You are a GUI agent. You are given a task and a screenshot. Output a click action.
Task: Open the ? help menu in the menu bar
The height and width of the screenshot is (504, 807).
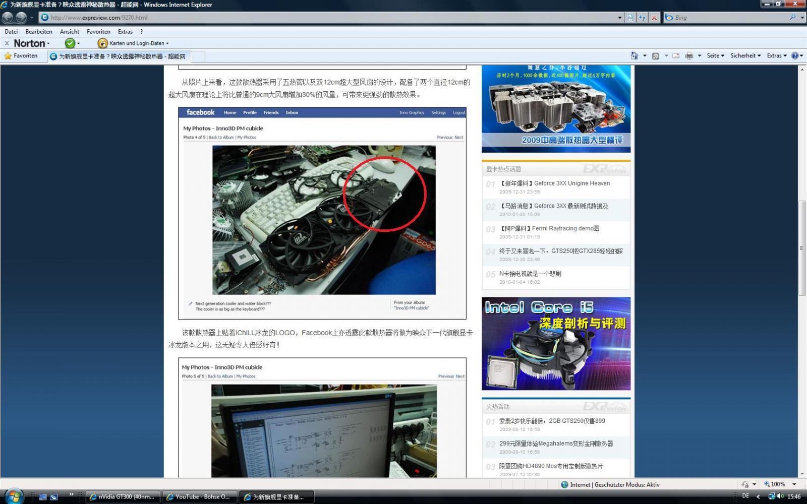pos(141,31)
